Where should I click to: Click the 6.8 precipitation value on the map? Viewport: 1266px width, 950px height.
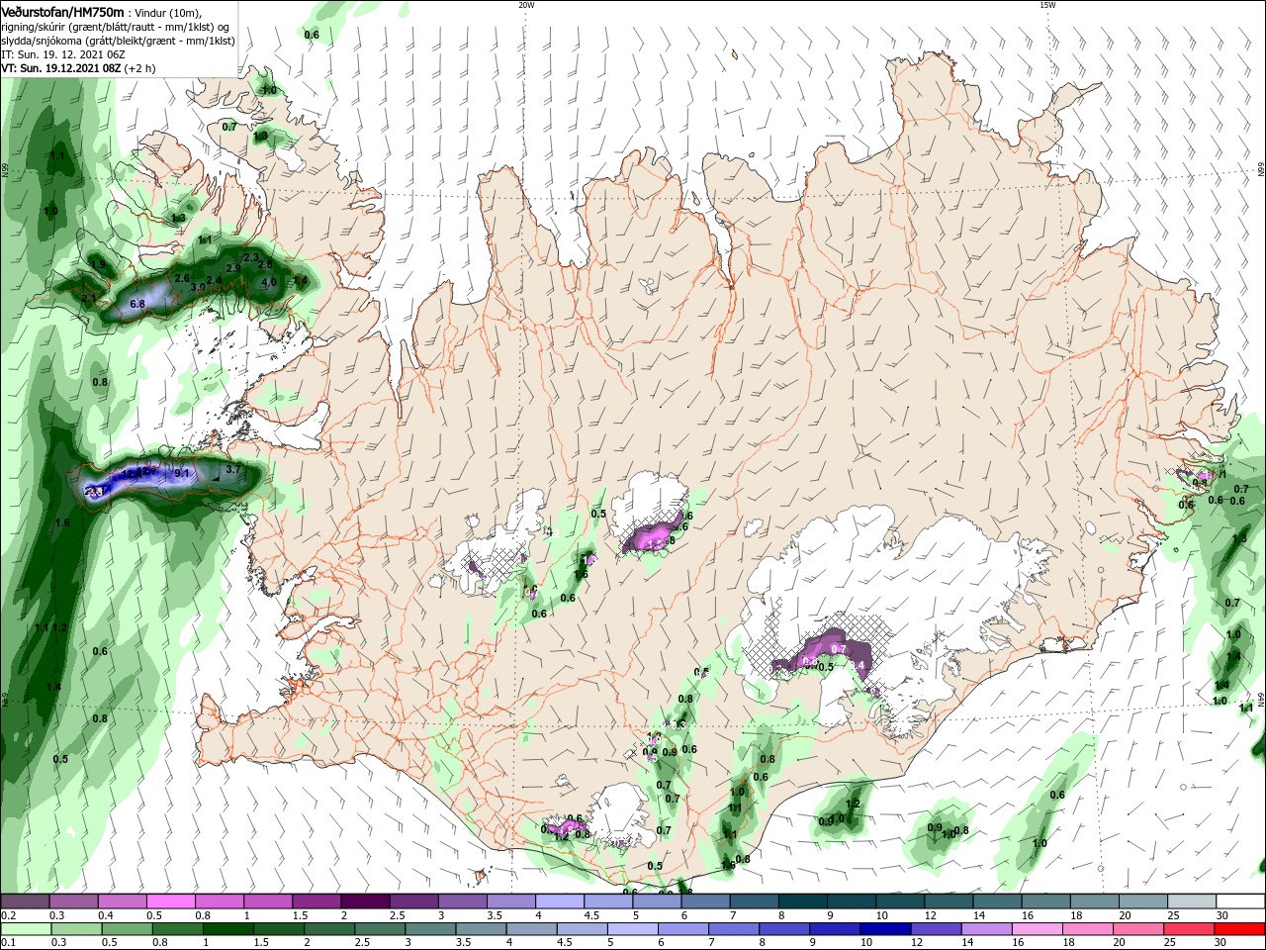[137, 304]
